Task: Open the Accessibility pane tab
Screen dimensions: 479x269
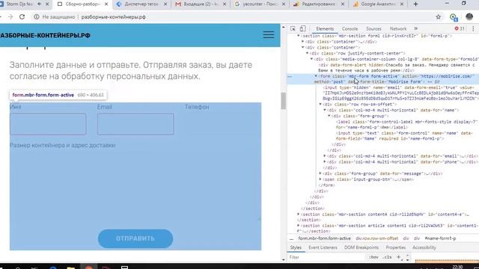Action: [x=424, y=247]
